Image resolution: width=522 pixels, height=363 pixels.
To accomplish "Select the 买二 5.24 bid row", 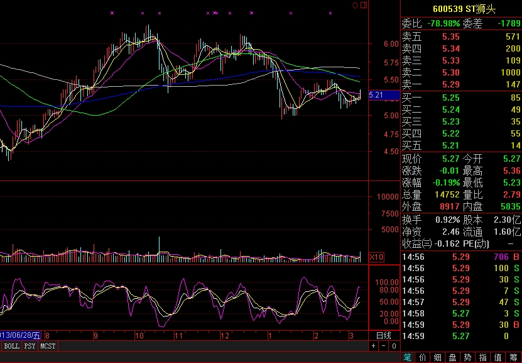I will point(461,109).
